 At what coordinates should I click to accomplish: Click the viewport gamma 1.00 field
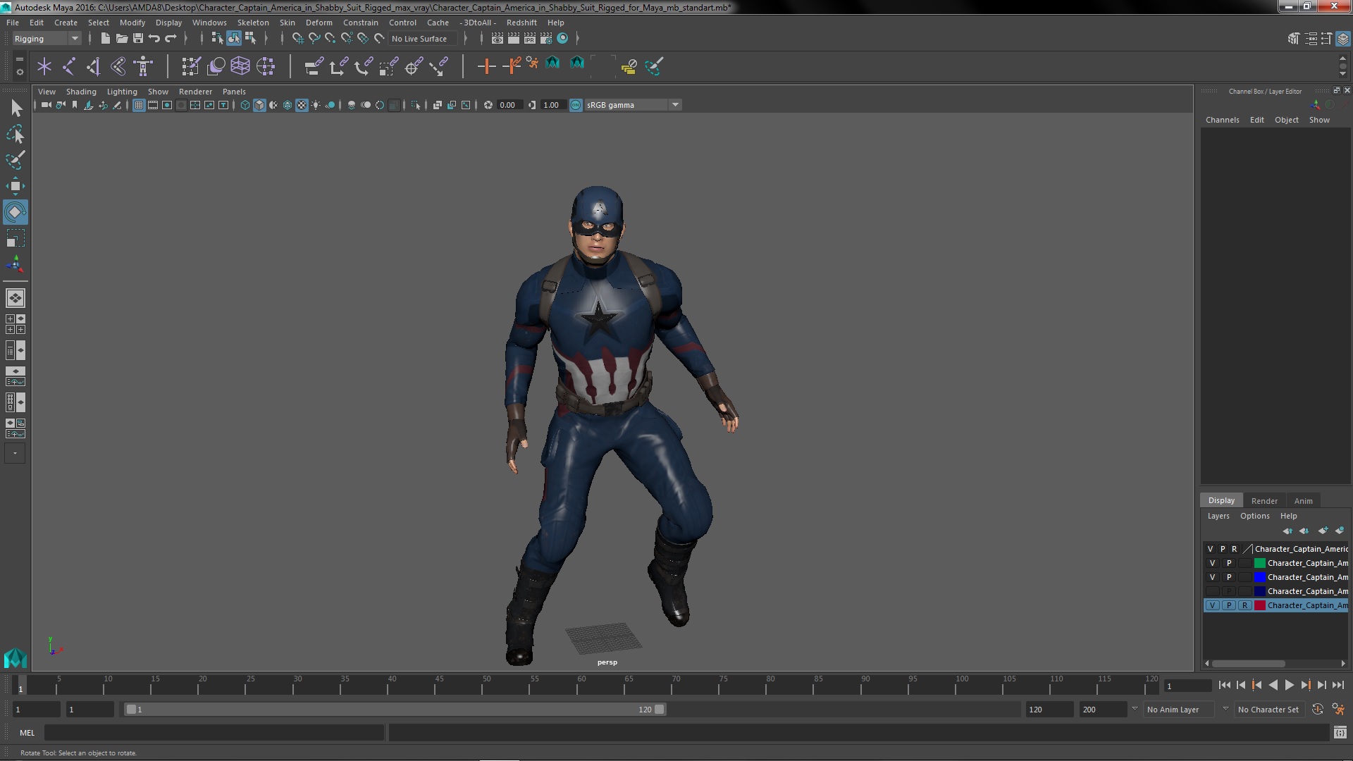tap(552, 105)
